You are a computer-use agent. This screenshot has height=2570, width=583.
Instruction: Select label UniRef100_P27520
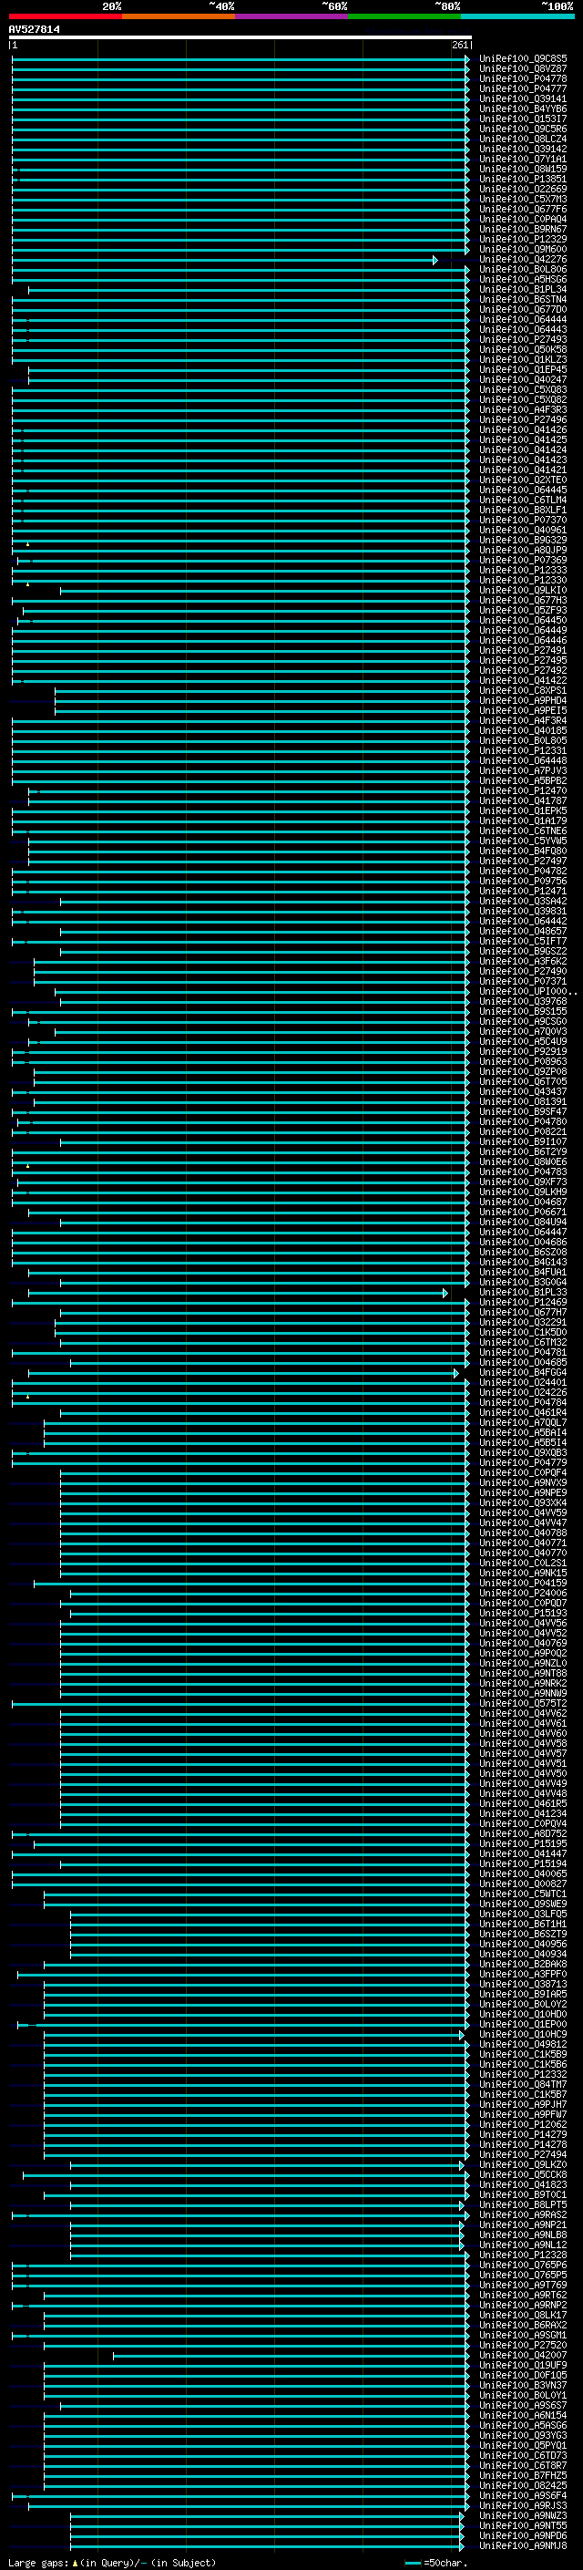(x=522, y=2346)
